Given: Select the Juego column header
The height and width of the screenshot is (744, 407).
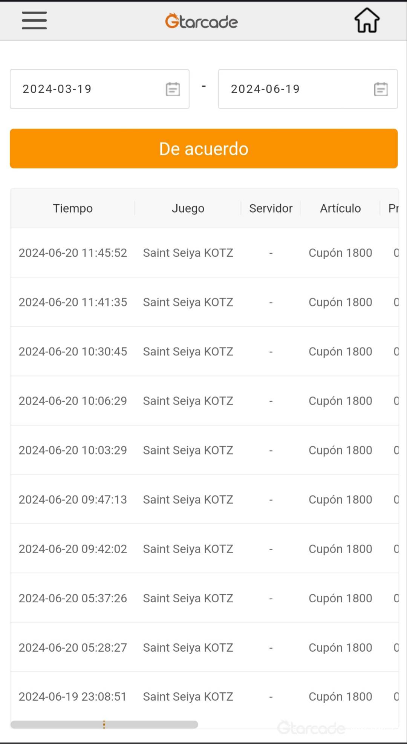Looking at the screenshot, I should coord(188,208).
